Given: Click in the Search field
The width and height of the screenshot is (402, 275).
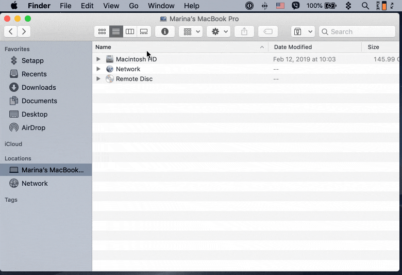Looking at the screenshot, I should coord(357,31).
